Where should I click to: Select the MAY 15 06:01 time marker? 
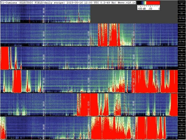coord(44,38)
